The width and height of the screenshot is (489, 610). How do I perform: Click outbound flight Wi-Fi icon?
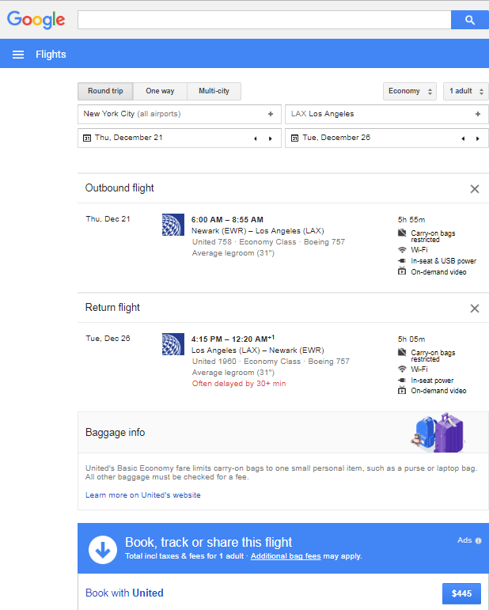[x=402, y=250]
